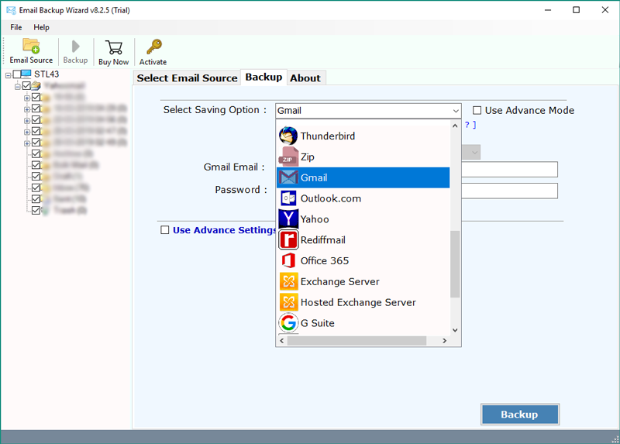The height and width of the screenshot is (444, 620).
Task: Select Hosted Exchange Server option
Action: click(x=363, y=302)
